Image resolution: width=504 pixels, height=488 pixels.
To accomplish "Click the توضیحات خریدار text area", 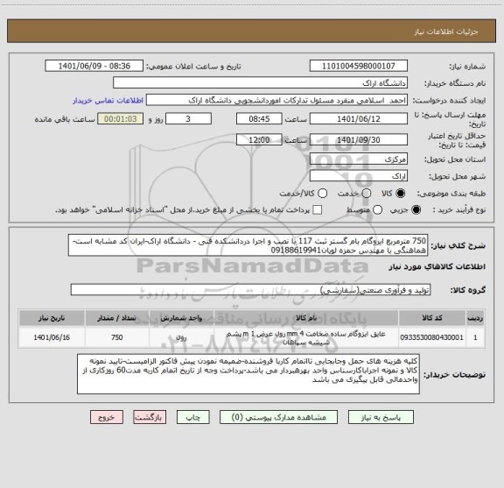I will click(x=248, y=374).
